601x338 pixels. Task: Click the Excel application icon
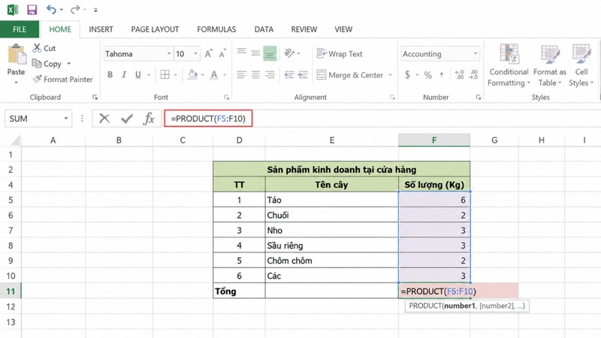(12, 10)
